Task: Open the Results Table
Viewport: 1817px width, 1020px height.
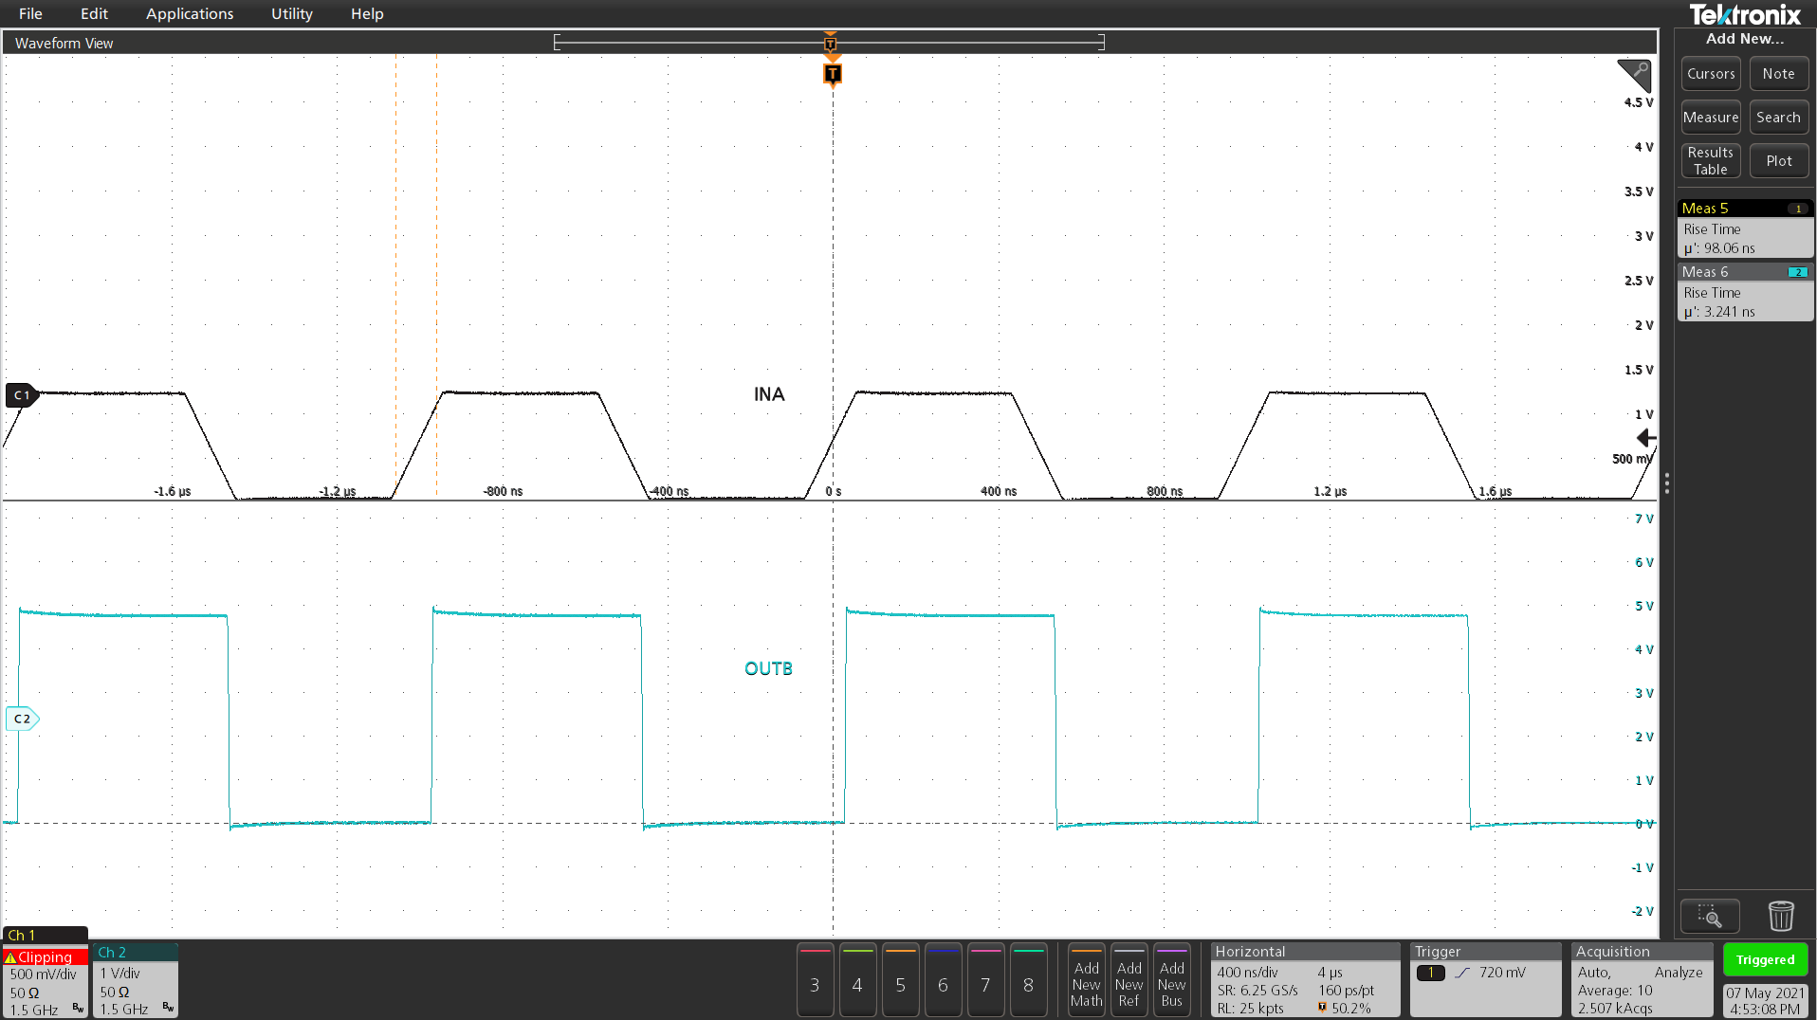Action: (x=1710, y=160)
